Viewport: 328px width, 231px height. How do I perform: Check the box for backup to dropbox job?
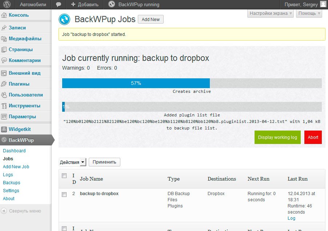(64, 194)
